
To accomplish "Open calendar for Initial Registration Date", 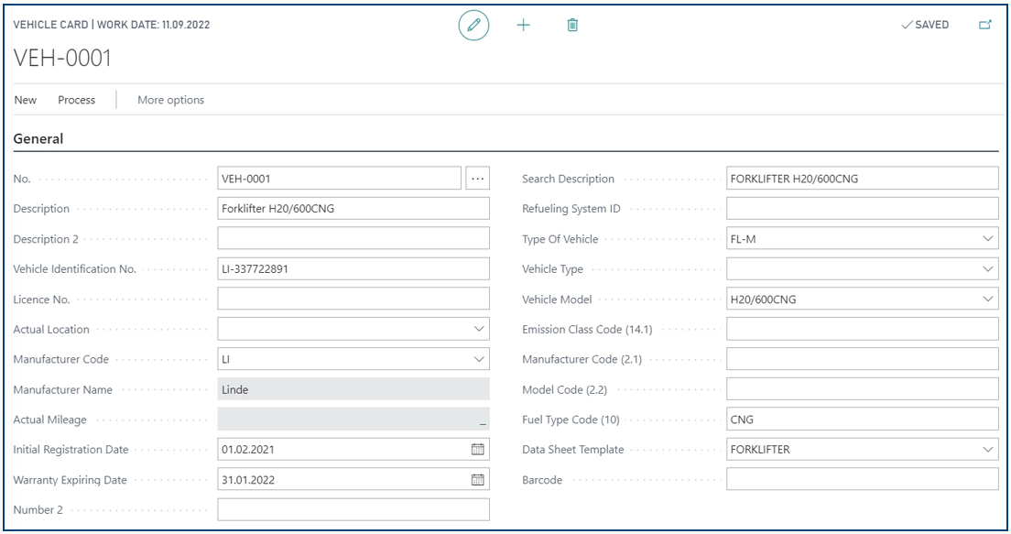I will click(x=478, y=450).
